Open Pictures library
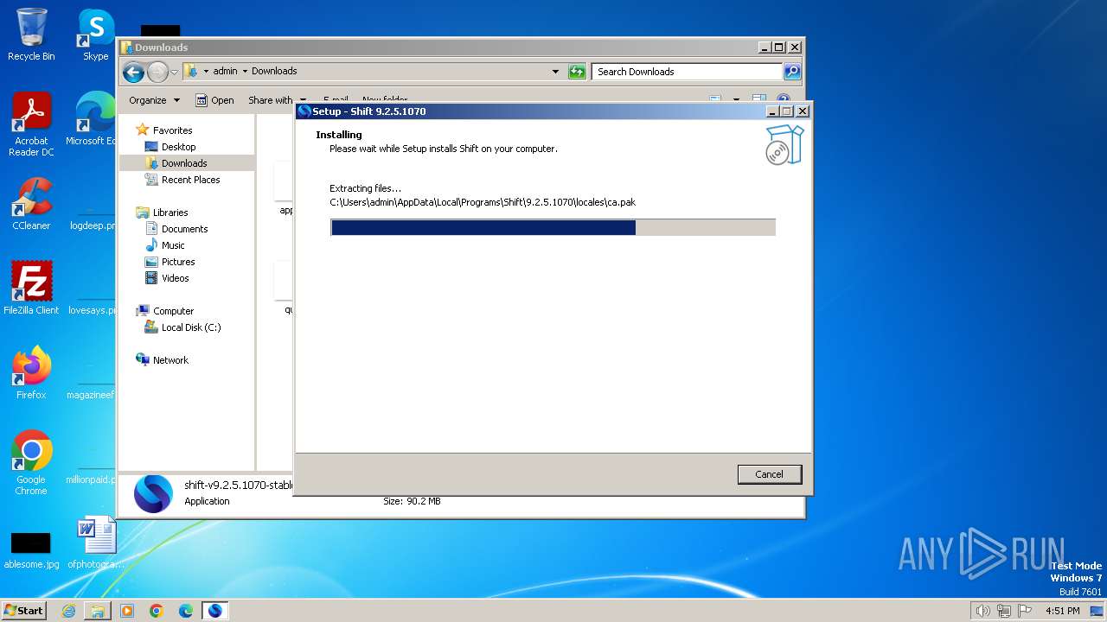 tap(178, 262)
